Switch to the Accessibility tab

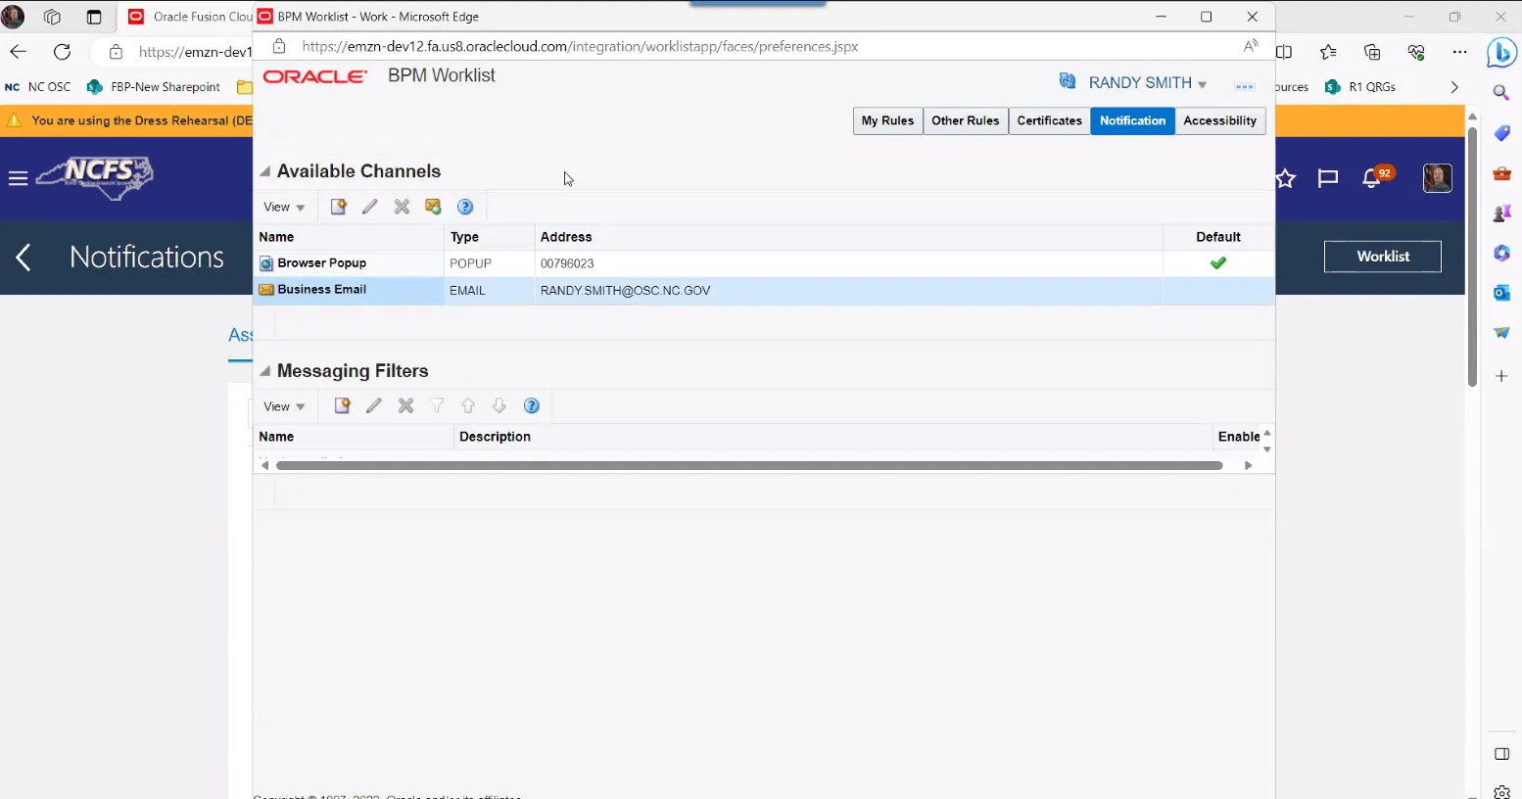1219,120
